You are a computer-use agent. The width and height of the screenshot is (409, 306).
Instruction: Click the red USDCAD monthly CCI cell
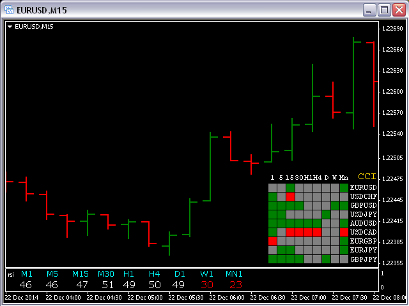344,232
